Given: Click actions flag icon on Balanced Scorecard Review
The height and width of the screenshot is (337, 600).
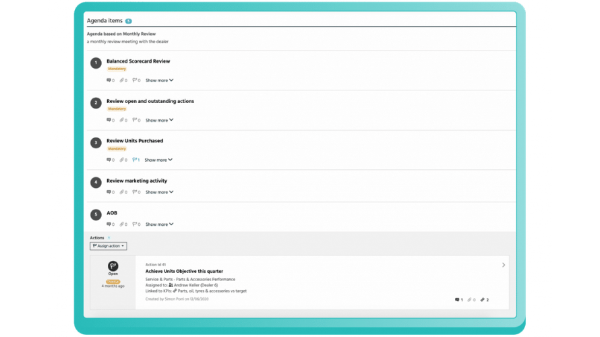Looking at the screenshot, I should click(135, 80).
